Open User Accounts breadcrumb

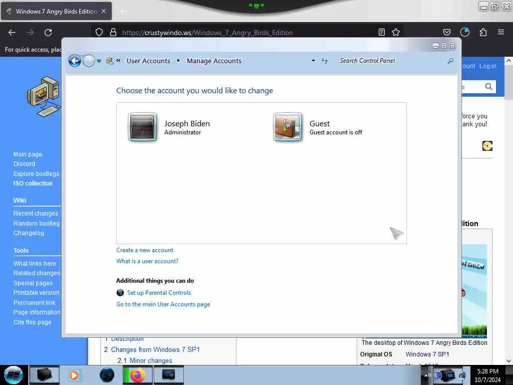148,61
